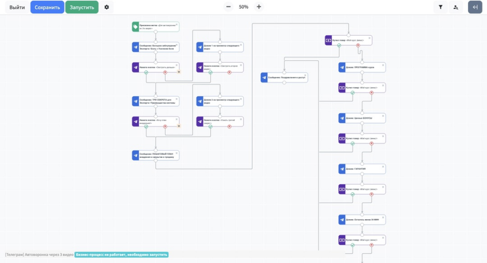Delete Дожим: ГАРАНТИЯ node via its X
This screenshot has width=487, height=263.
[383, 167]
